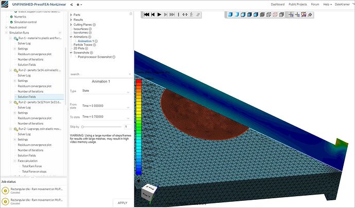This screenshot has width=355, height=208.
Task: Collapse Simulation Runs tree node
Action: point(6,33)
